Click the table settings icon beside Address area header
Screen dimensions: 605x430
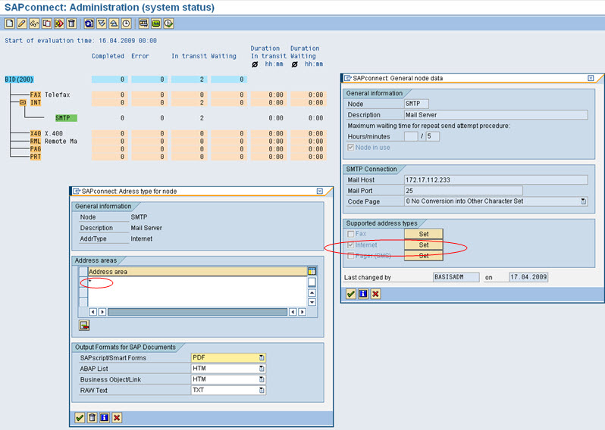pyautogui.click(x=312, y=271)
